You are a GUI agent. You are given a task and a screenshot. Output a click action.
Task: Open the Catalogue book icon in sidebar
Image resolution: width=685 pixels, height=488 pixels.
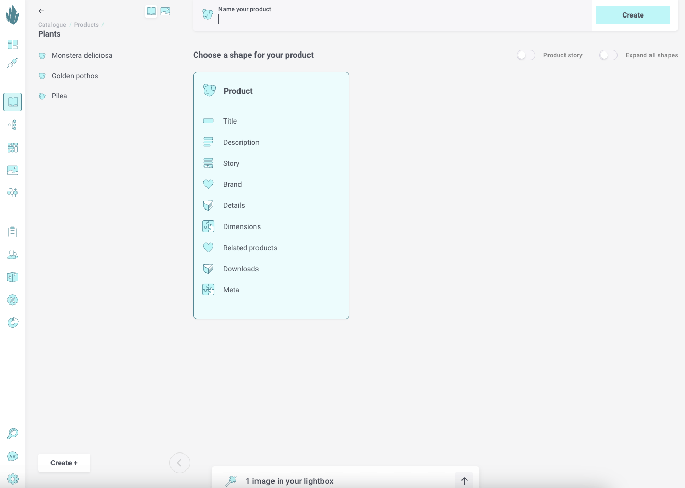click(x=12, y=102)
